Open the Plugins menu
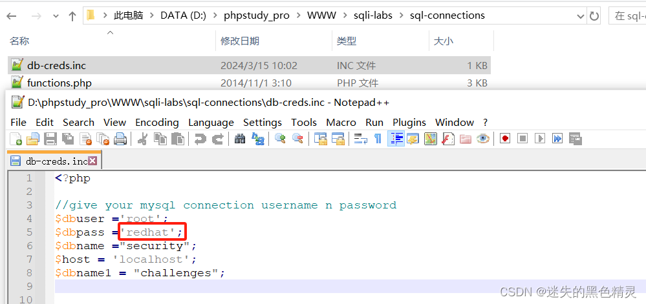This screenshot has width=646, height=304. point(409,122)
